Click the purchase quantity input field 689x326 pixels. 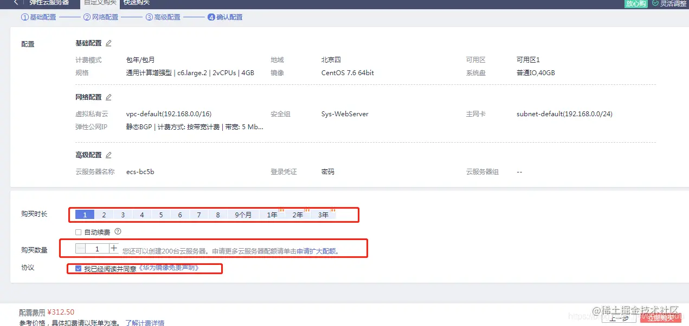[x=97, y=249]
